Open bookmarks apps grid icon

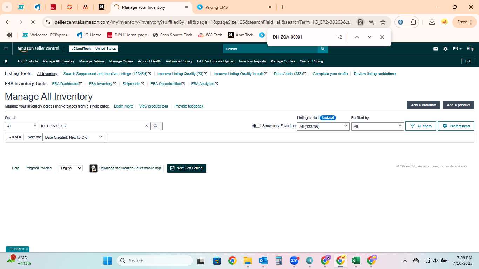tap(9, 35)
